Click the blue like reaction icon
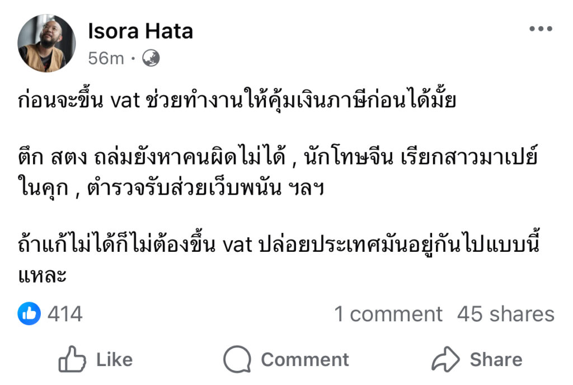The width and height of the screenshot is (573, 385). 30,313
